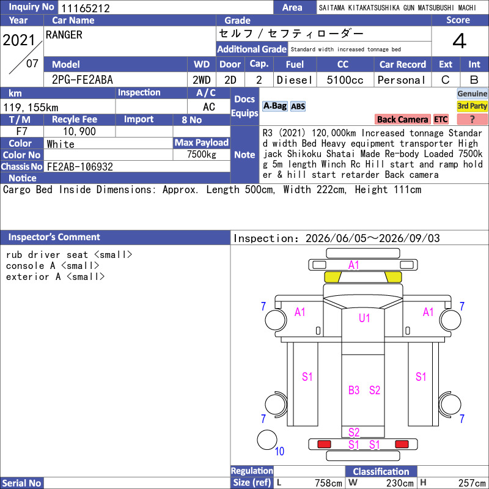Viewport: 489px width, 489px height.
Task: Select the chassis number FE2AB-106932
Action: click(80, 166)
